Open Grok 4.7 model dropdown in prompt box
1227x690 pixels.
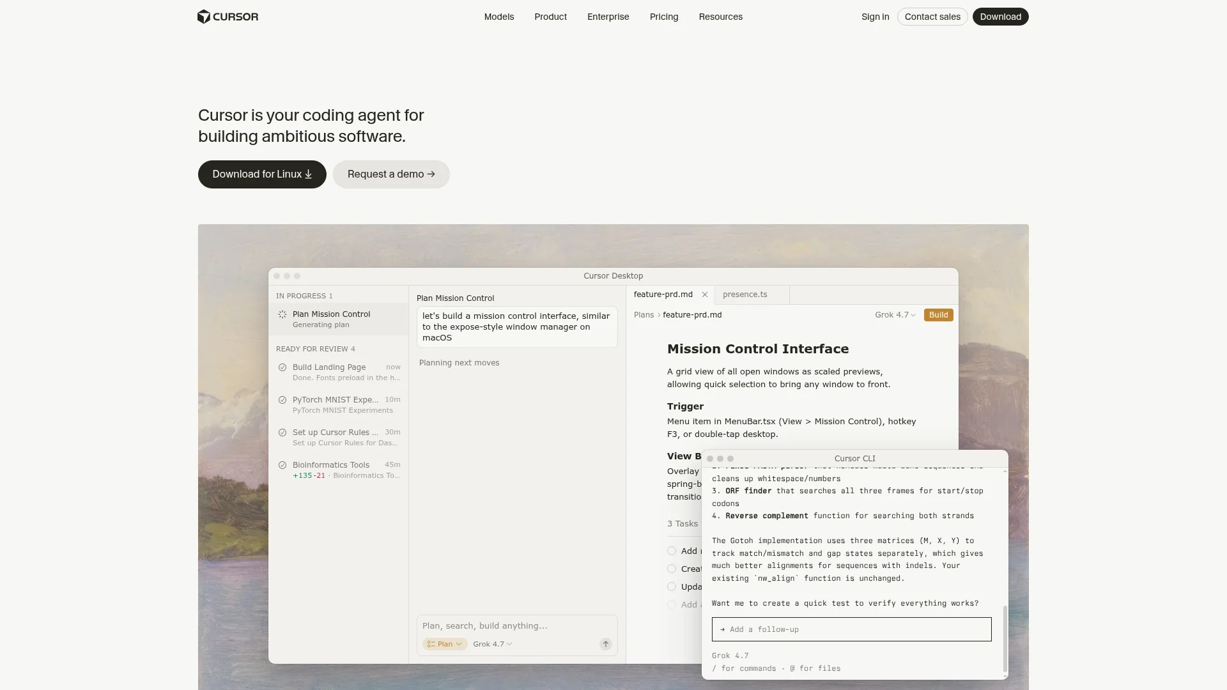pyautogui.click(x=493, y=644)
